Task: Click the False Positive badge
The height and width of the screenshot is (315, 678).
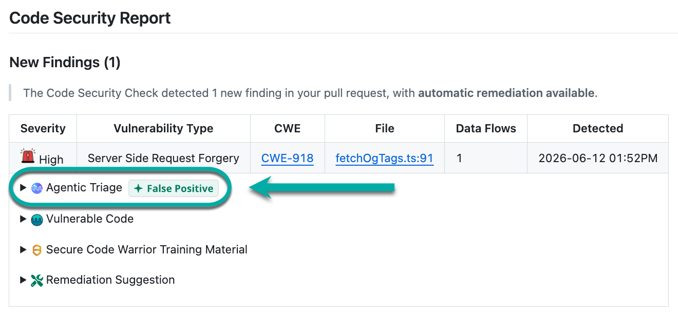Action: [174, 189]
